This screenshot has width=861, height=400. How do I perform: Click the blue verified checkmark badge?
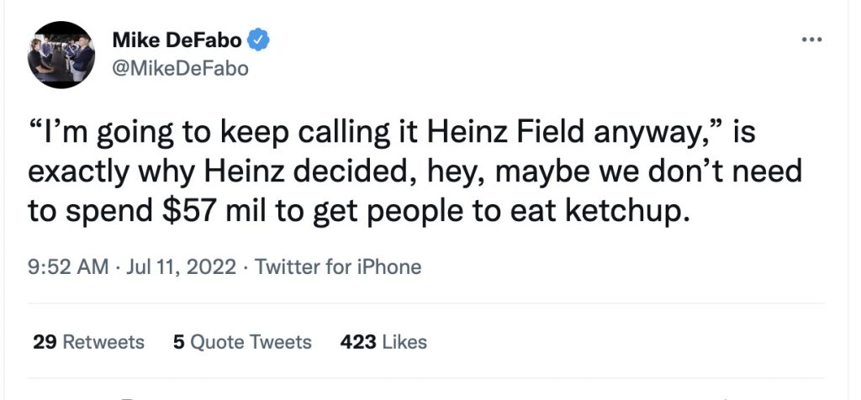tap(260, 40)
